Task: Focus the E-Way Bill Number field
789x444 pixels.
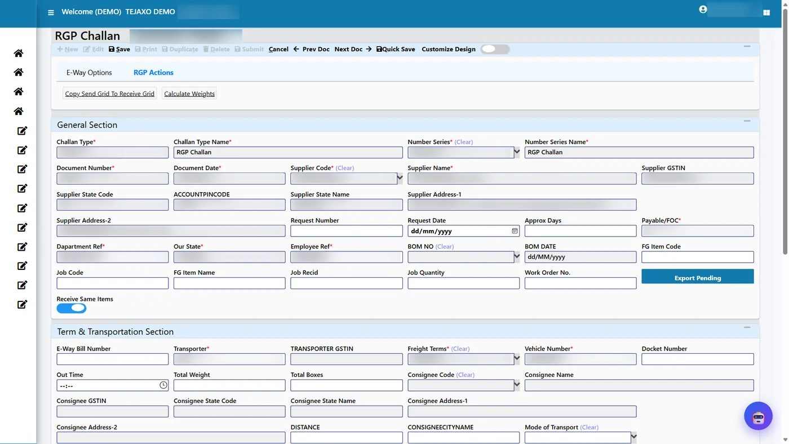Action: tap(113, 359)
